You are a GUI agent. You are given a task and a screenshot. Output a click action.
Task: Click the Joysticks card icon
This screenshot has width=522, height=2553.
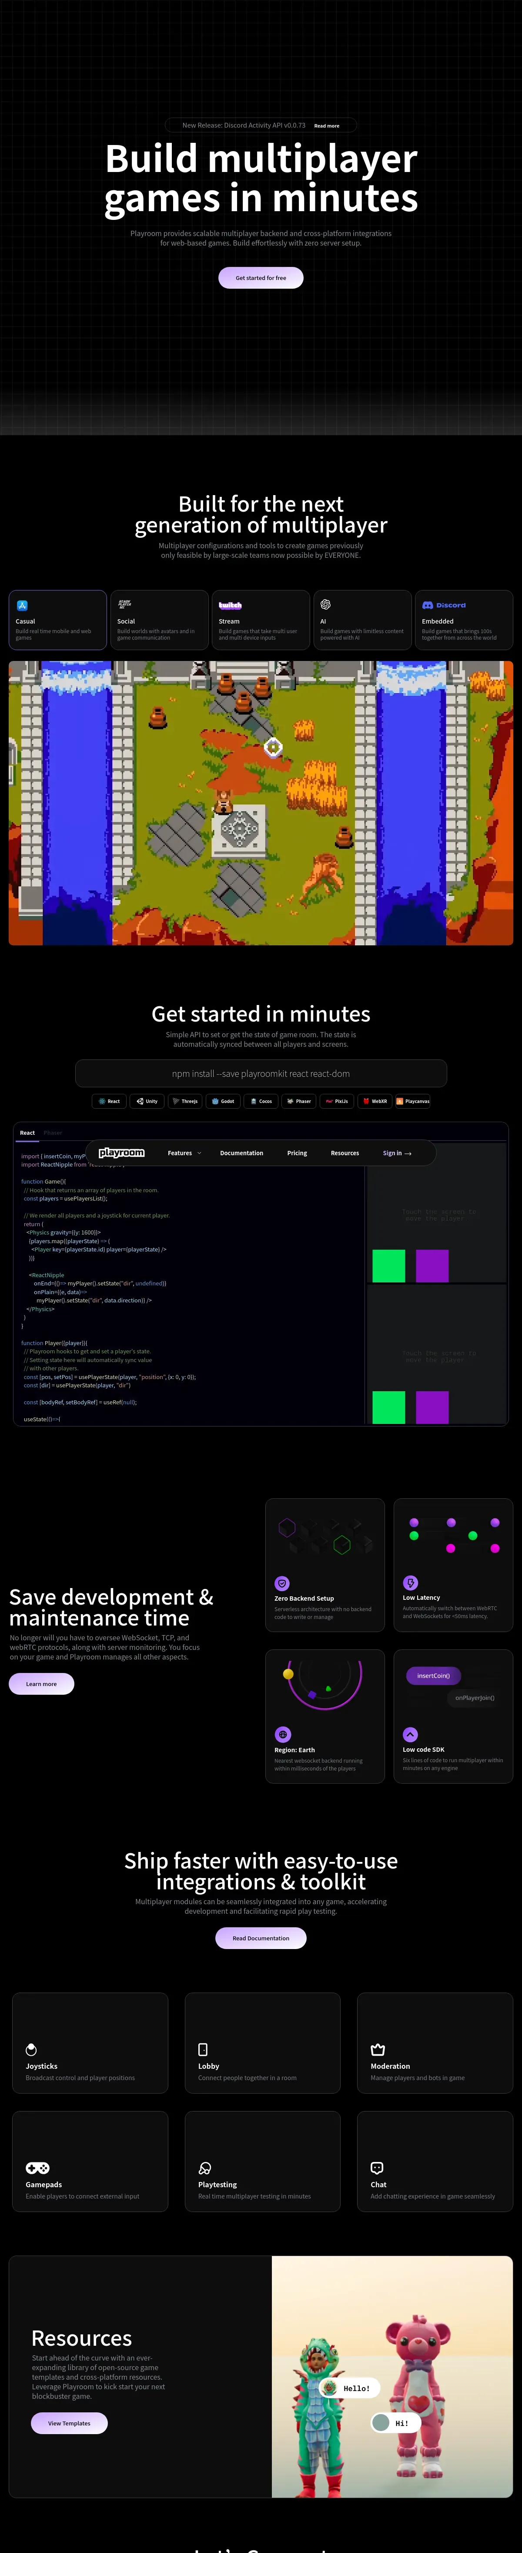pos(32,2050)
